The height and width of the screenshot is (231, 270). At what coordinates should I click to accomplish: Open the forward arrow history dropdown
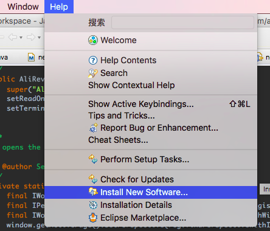39,38
